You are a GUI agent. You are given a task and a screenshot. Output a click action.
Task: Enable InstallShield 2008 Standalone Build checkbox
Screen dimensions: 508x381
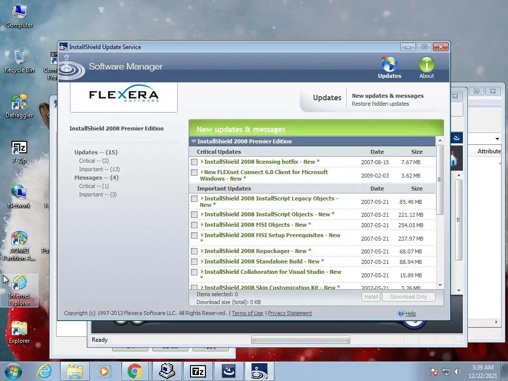tap(194, 261)
